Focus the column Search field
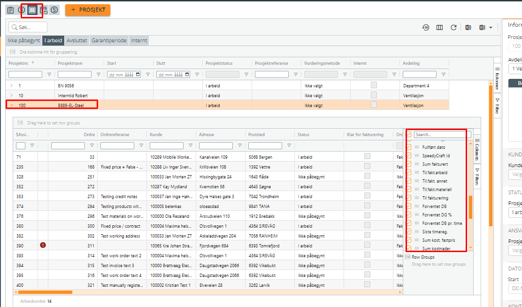Image resolution: width=522 pixels, height=307 pixels. (443, 135)
